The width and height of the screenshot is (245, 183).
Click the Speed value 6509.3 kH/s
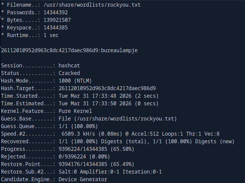(x=77, y=134)
